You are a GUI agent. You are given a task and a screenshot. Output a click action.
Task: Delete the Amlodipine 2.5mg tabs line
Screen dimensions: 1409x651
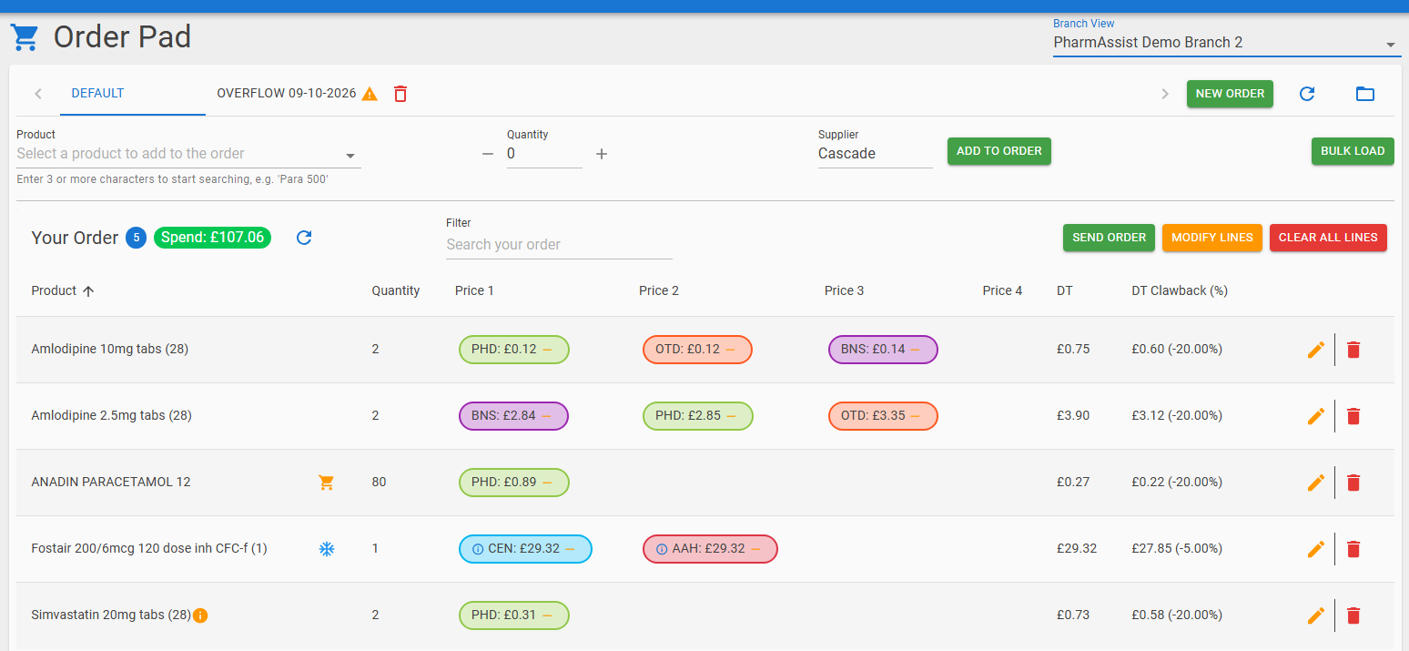point(1353,416)
